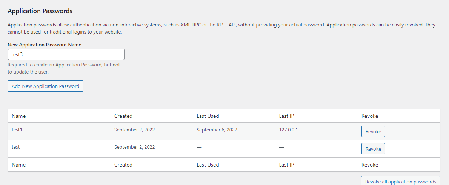Select the test1 name cell

(17, 130)
